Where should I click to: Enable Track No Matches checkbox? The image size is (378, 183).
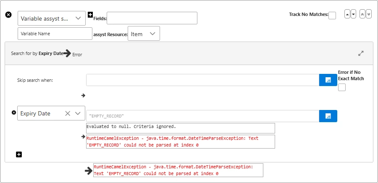pyautogui.click(x=332, y=16)
